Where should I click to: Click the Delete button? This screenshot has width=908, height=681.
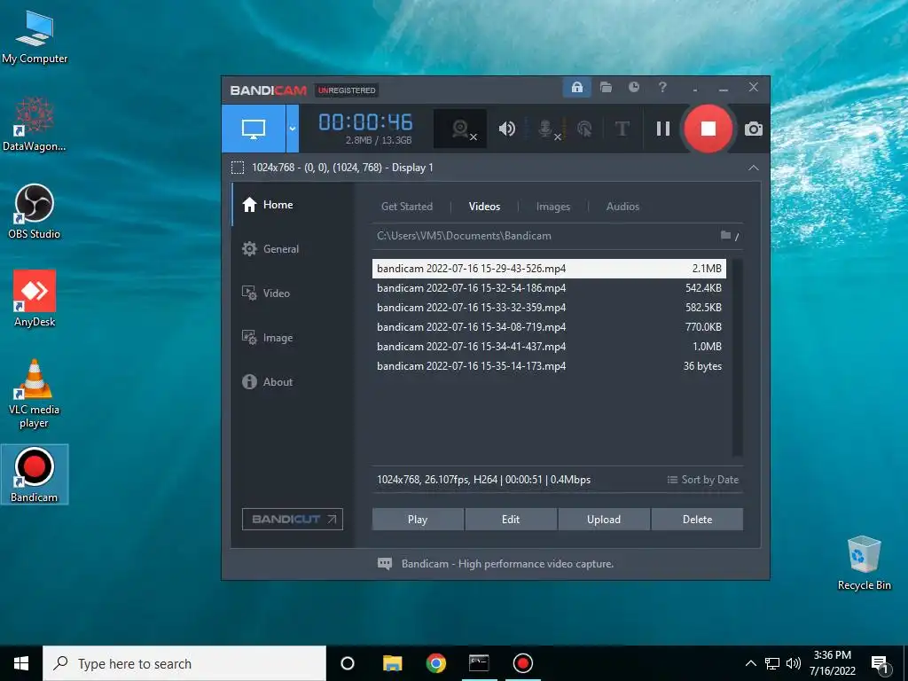pos(697,520)
